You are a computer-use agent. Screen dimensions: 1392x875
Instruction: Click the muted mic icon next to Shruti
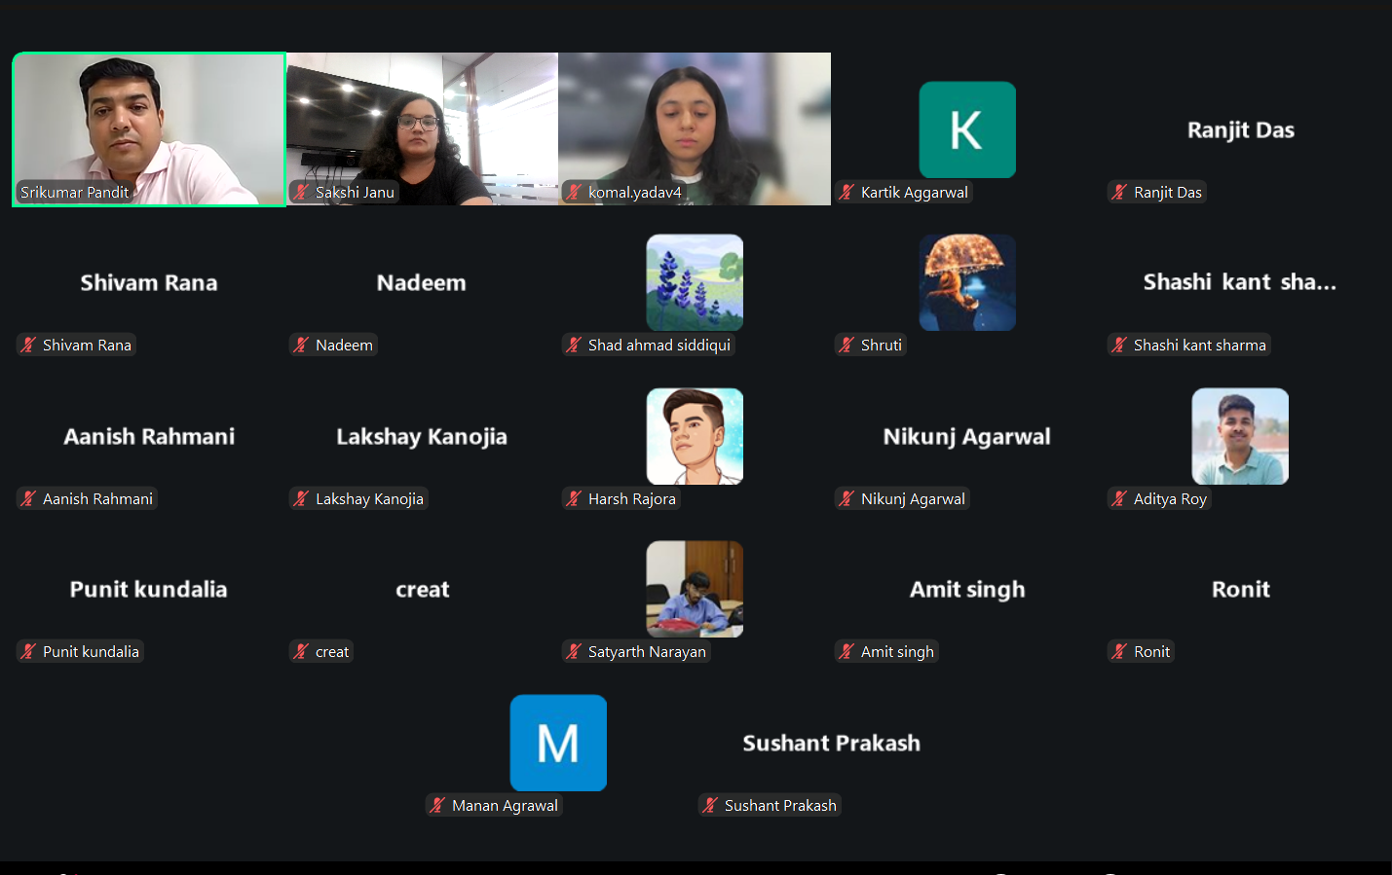coord(847,345)
